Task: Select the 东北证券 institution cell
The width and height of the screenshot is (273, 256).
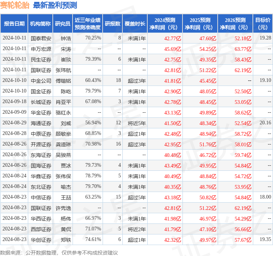Action: click(x=41, y=187)
